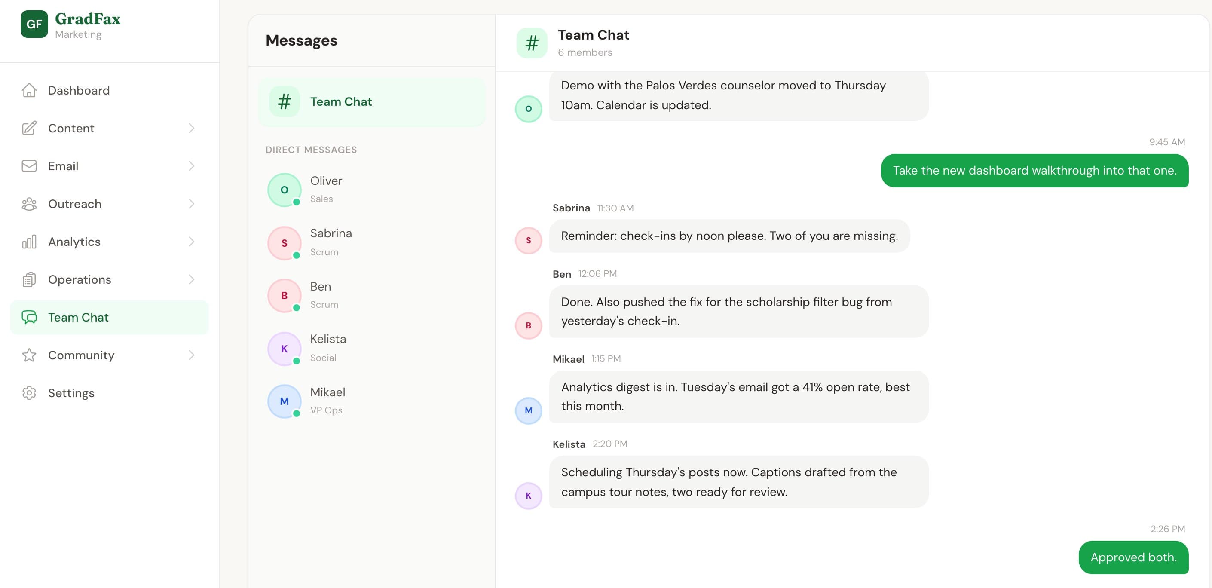Click the Dashboard home icon
The width and height of the screenshot is (1212, 588).
[29, 90]
